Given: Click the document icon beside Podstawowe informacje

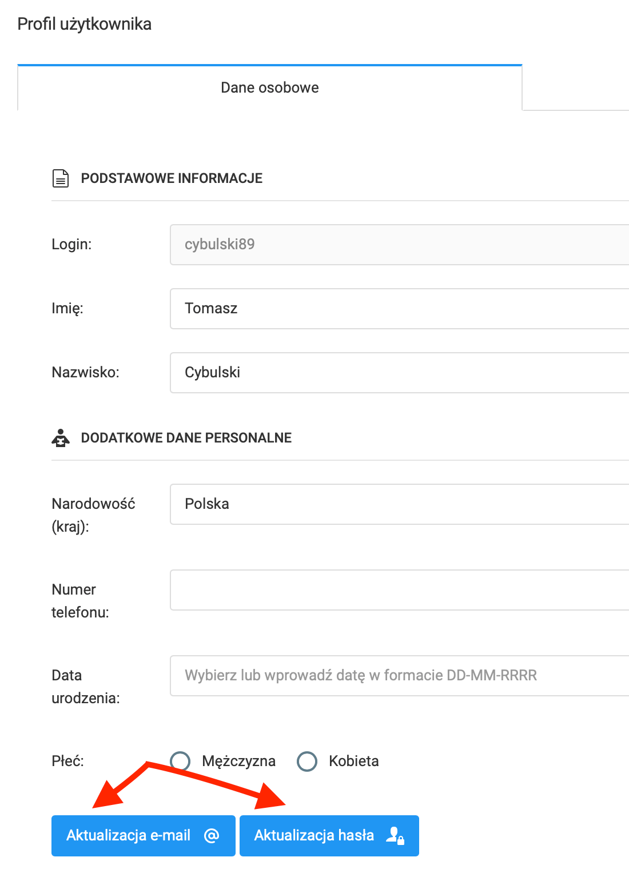Looking at the screenshot, I should pyautogui.click(x=61, y=178).
